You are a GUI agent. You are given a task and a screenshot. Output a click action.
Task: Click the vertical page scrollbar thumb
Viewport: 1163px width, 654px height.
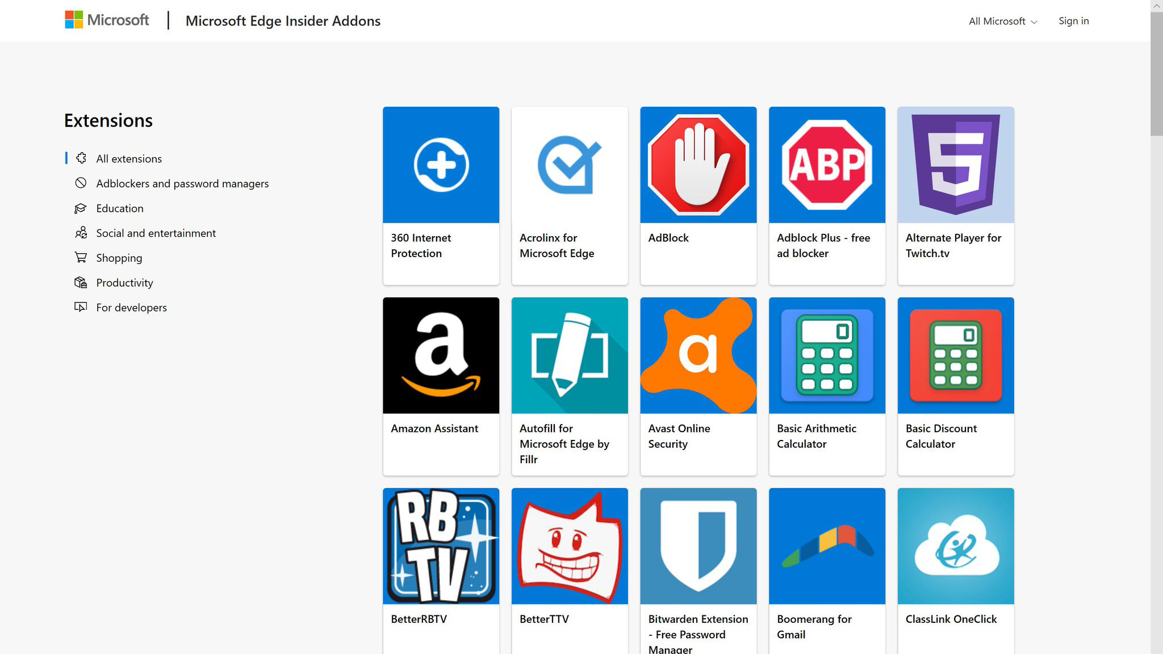pos(1156,74)
